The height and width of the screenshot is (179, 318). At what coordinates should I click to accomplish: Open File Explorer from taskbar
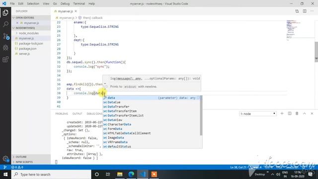pos(120,175)
